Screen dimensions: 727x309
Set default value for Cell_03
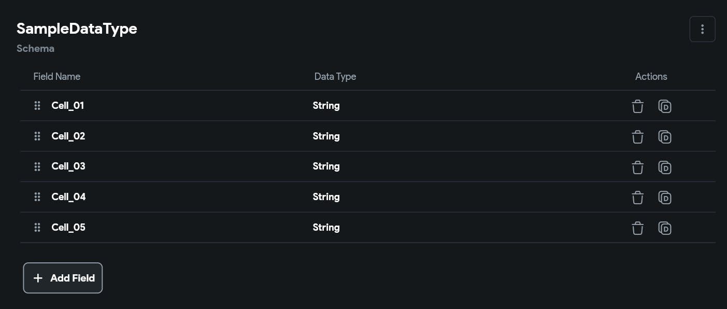(x=665, y=167)
